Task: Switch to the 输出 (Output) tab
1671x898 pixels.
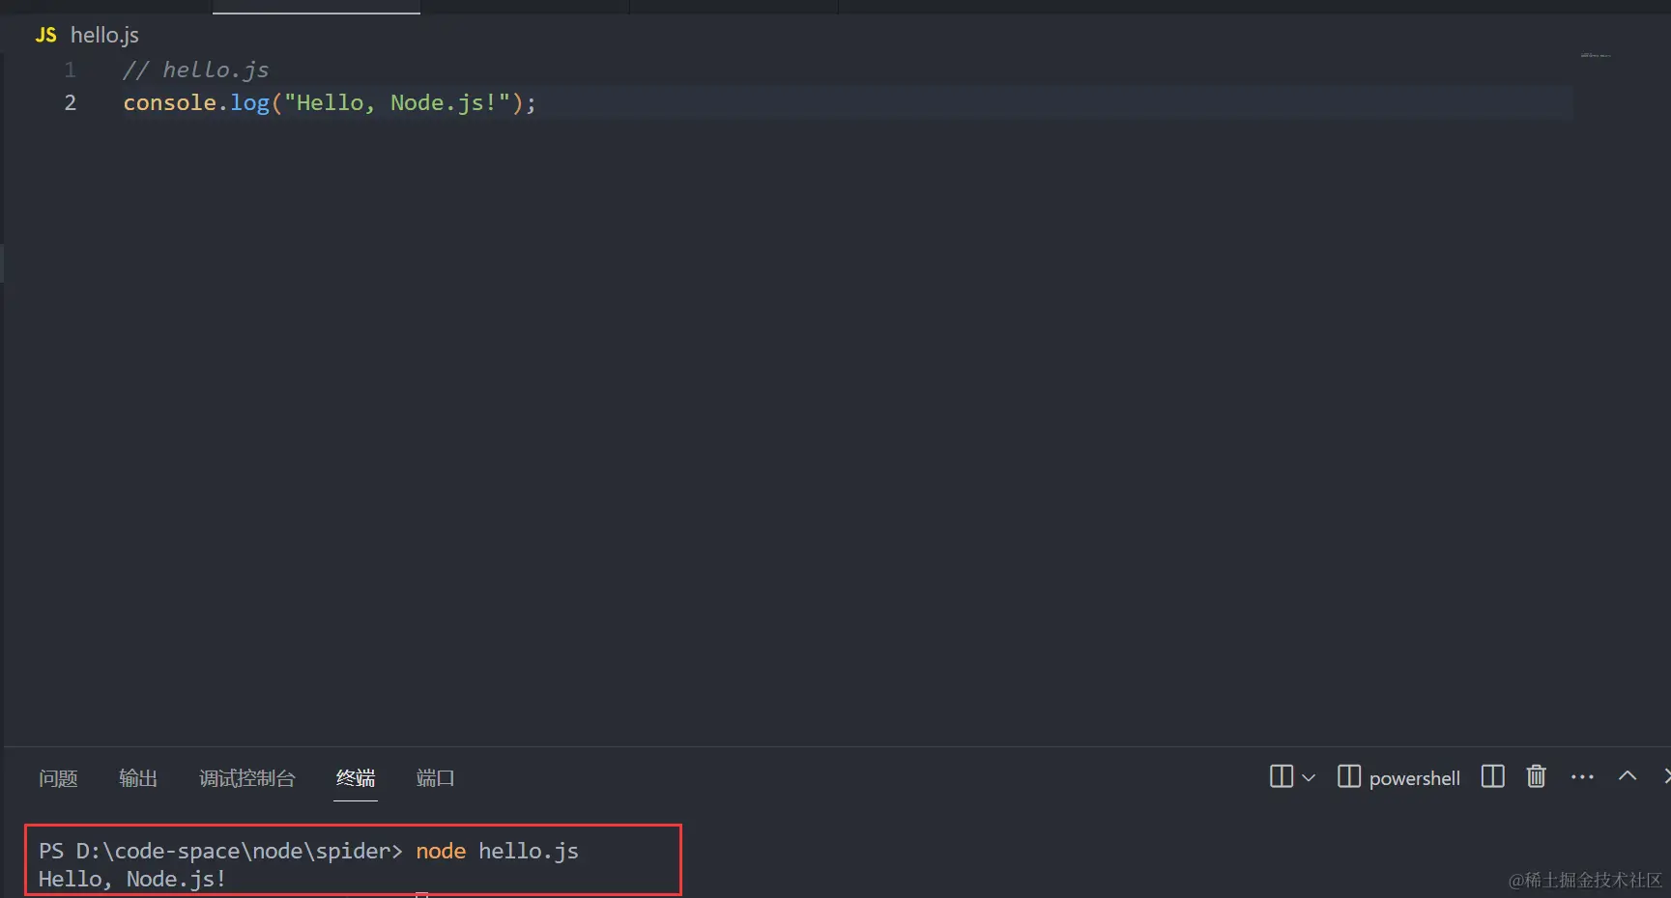Action: (x=138, y=778)
